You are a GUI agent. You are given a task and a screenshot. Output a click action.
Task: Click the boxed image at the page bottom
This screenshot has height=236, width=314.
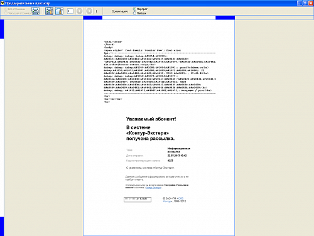tap(138, 200)
